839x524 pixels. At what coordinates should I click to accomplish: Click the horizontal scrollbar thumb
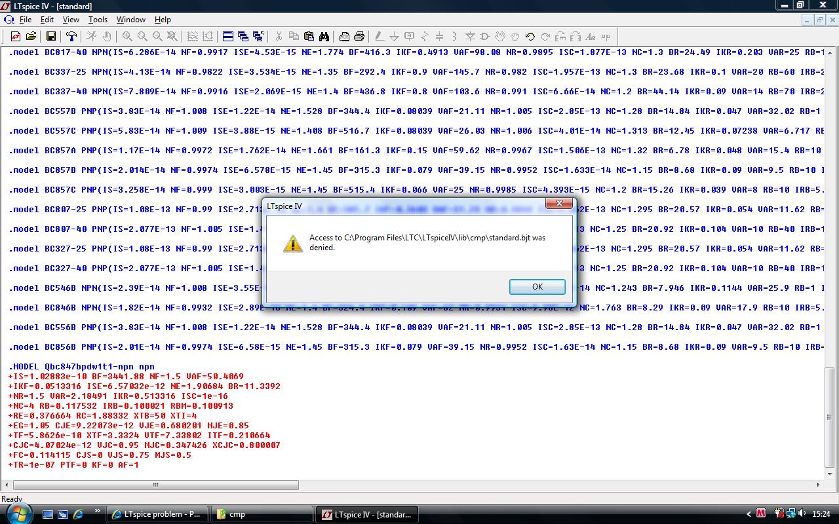coord(156,485)
